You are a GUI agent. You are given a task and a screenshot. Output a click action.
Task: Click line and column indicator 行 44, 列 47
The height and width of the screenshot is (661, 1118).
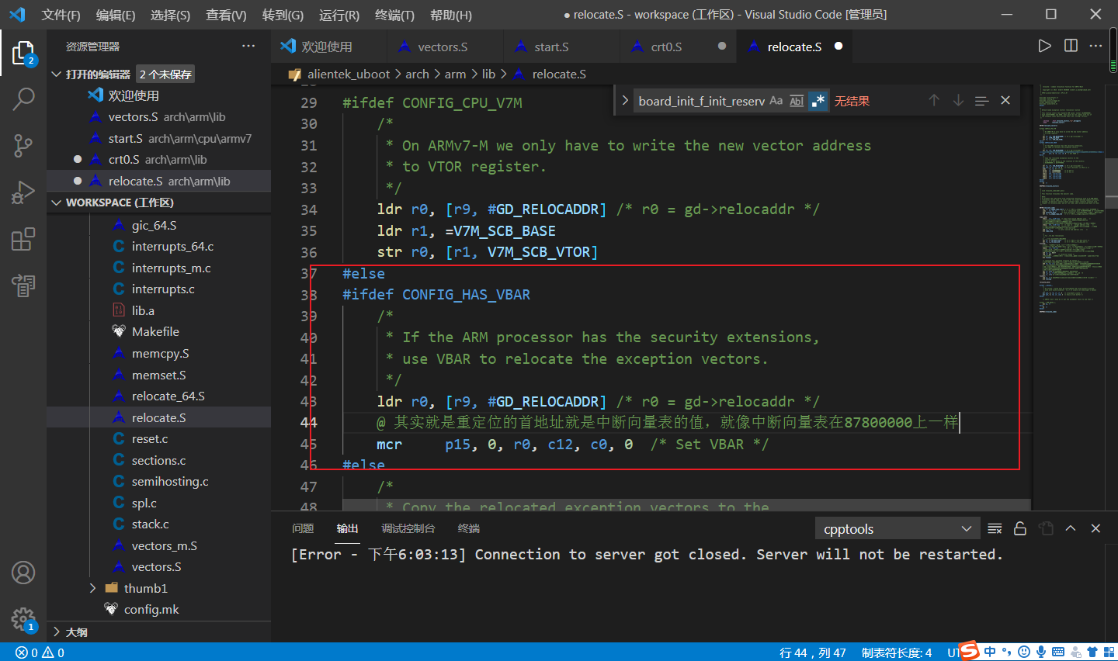813,652
